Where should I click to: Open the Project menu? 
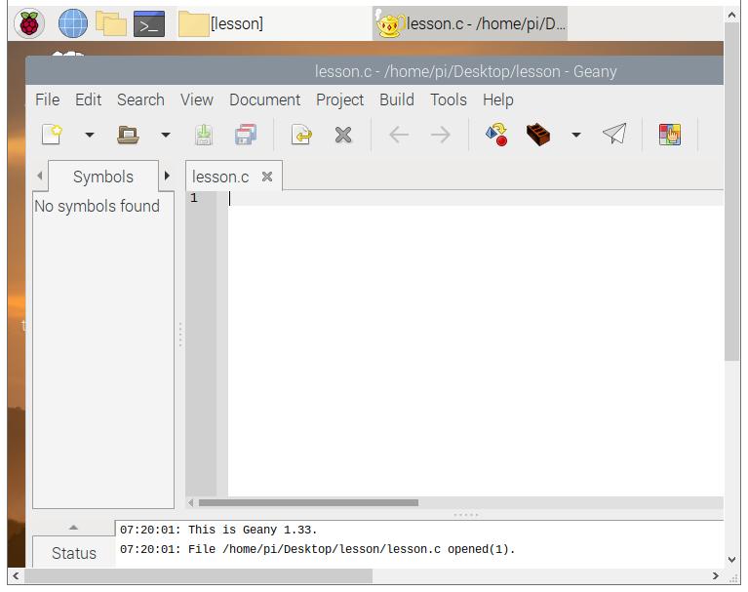pyautogui.click(x=339, y=99)
